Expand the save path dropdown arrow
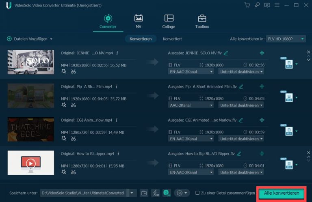This screenshot has width=312, height=202. 132,193
